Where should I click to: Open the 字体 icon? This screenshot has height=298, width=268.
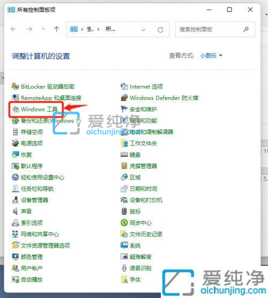[x=124, y=280]
